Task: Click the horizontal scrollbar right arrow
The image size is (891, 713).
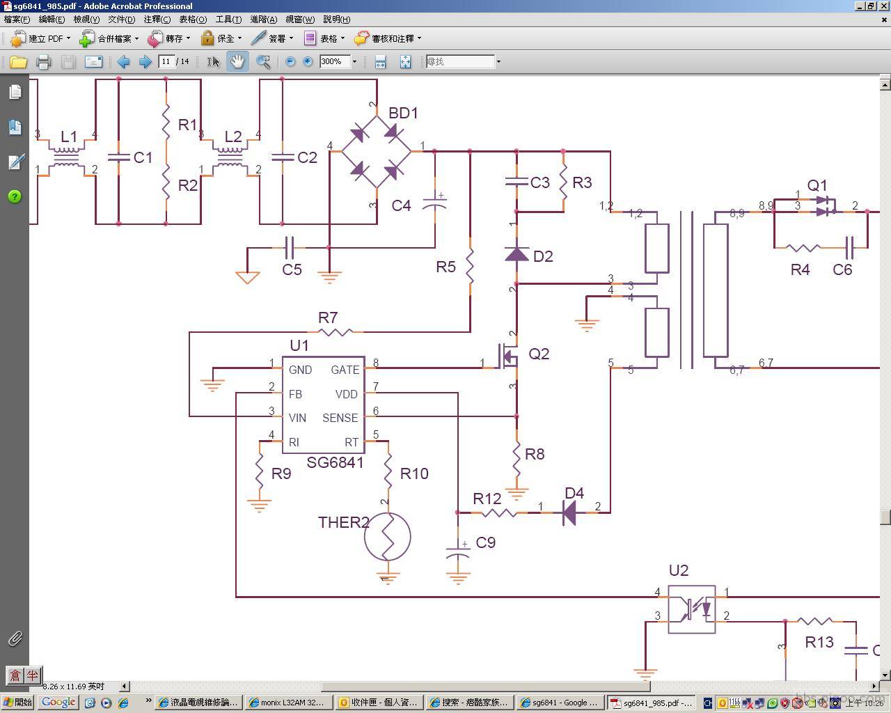Action: (874, 687)
